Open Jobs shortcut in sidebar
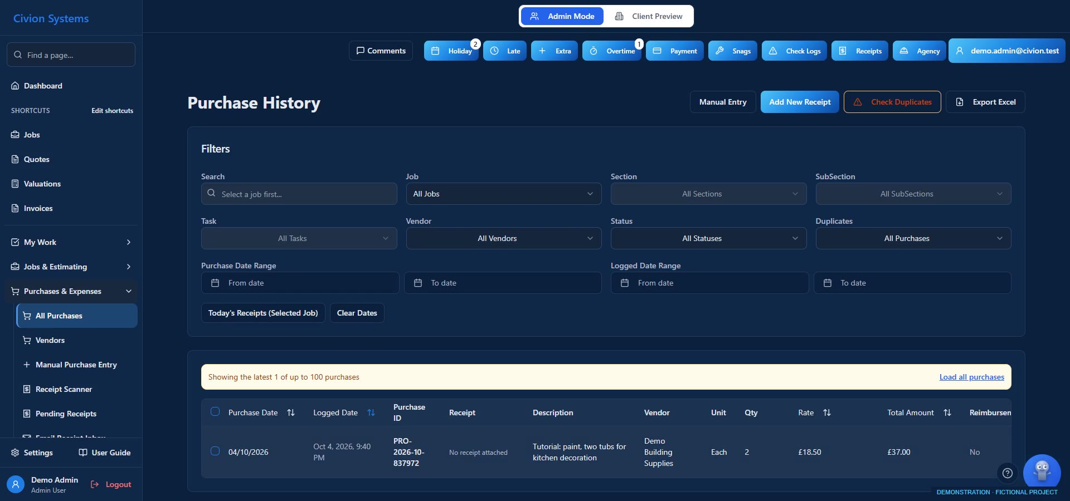1070x501 pixels. click(x=71, y=135)
